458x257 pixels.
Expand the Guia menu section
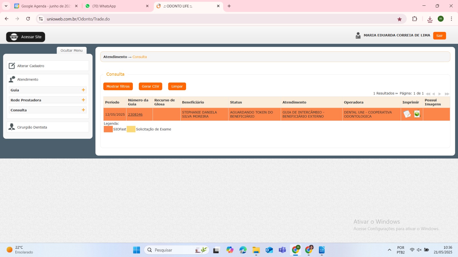(x=83, y=90)
